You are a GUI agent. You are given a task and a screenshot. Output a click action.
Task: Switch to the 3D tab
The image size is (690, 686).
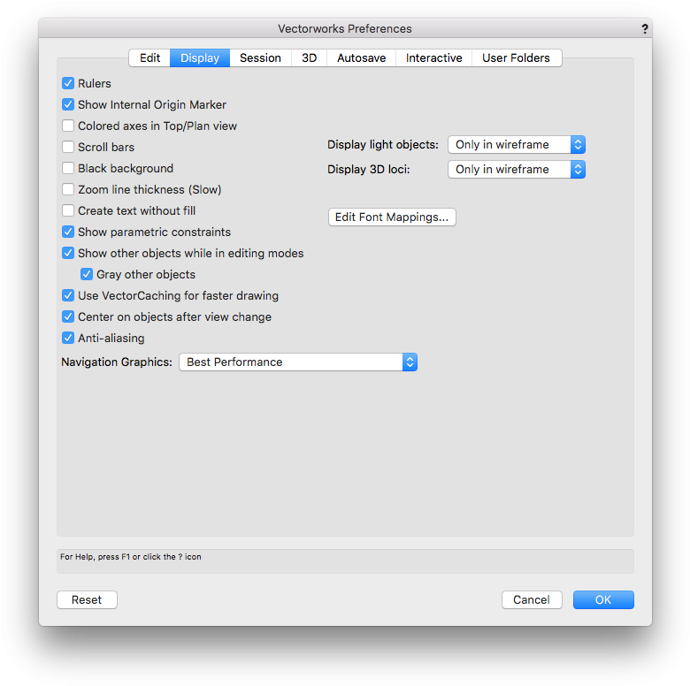point(309,58)
